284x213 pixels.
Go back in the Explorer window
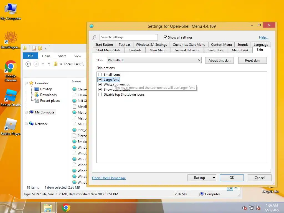click(x=28, y=64)
